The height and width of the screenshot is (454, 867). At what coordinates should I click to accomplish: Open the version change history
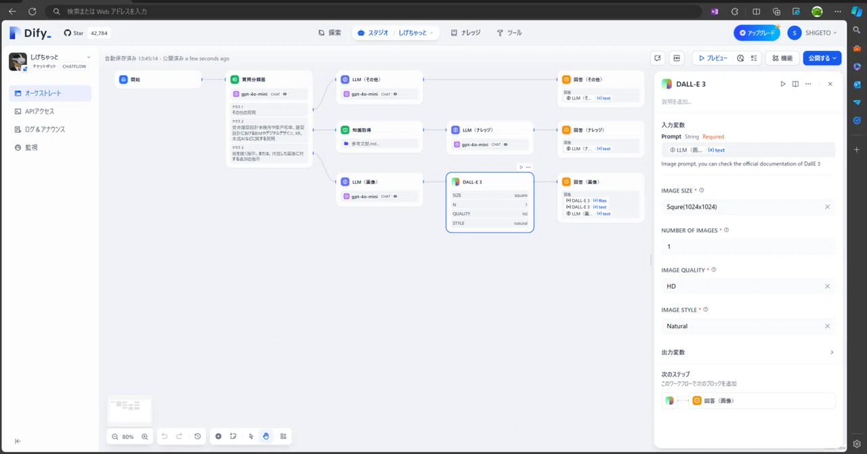click(197, 436)
